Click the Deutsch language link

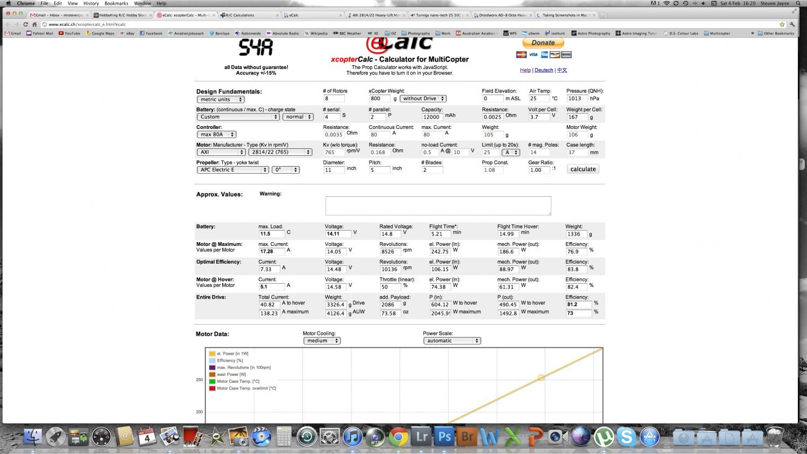tap(544, 70)
